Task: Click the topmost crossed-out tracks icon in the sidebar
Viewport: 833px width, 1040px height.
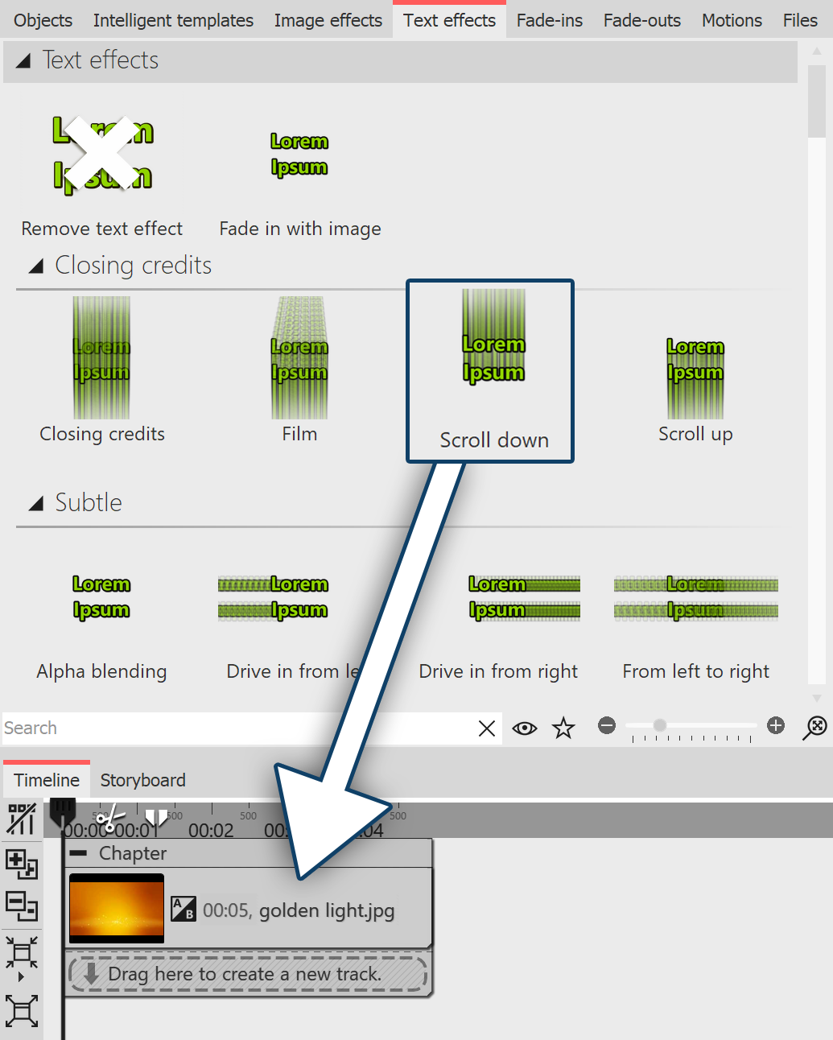Action: tap(22, 819)
